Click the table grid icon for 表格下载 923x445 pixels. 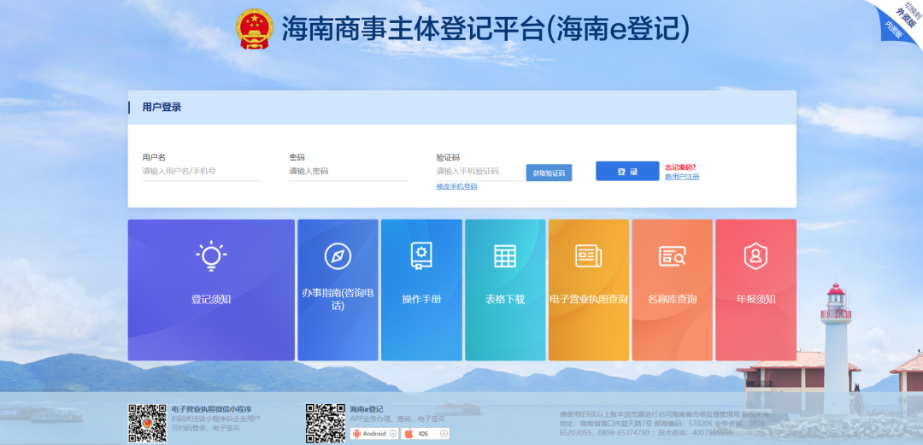pyautogui.click(x=505, y=256)
